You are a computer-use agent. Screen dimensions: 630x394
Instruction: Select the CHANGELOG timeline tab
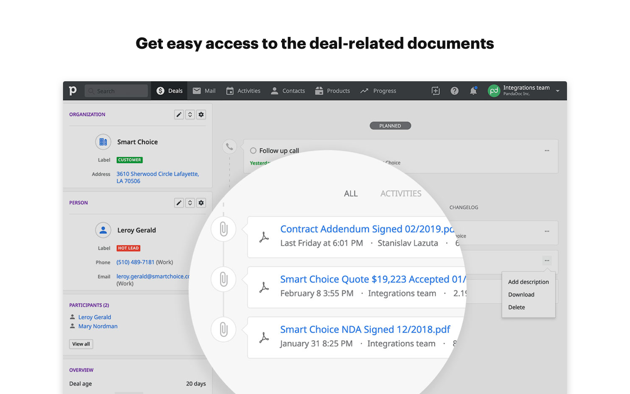click(x=464, y=207)
